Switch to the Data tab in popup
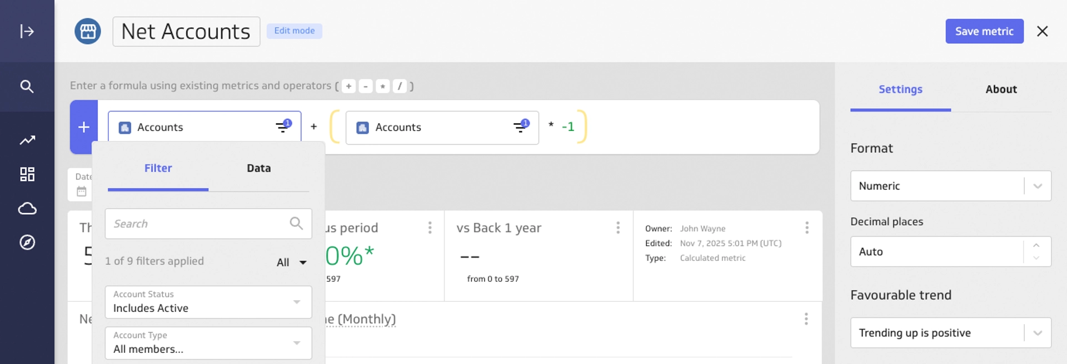This screenshot has height=364, width=1067. tap(258, 168)
